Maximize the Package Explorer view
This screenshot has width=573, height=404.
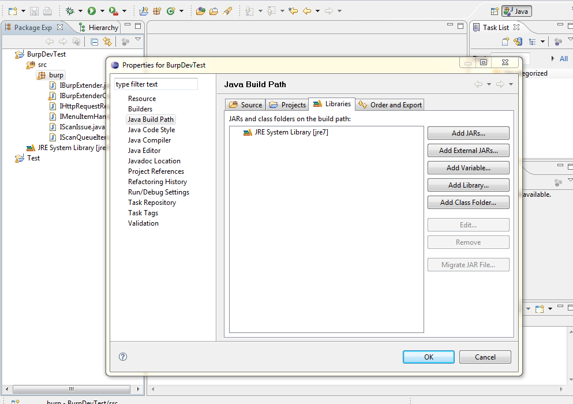pos(138,25)
